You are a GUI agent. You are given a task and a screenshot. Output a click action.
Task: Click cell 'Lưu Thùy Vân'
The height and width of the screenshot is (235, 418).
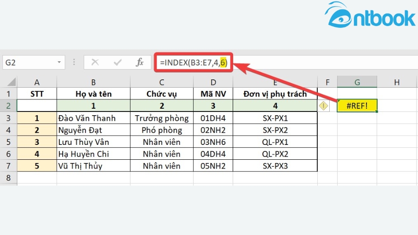pyautogui.click(x=93, y=142)
